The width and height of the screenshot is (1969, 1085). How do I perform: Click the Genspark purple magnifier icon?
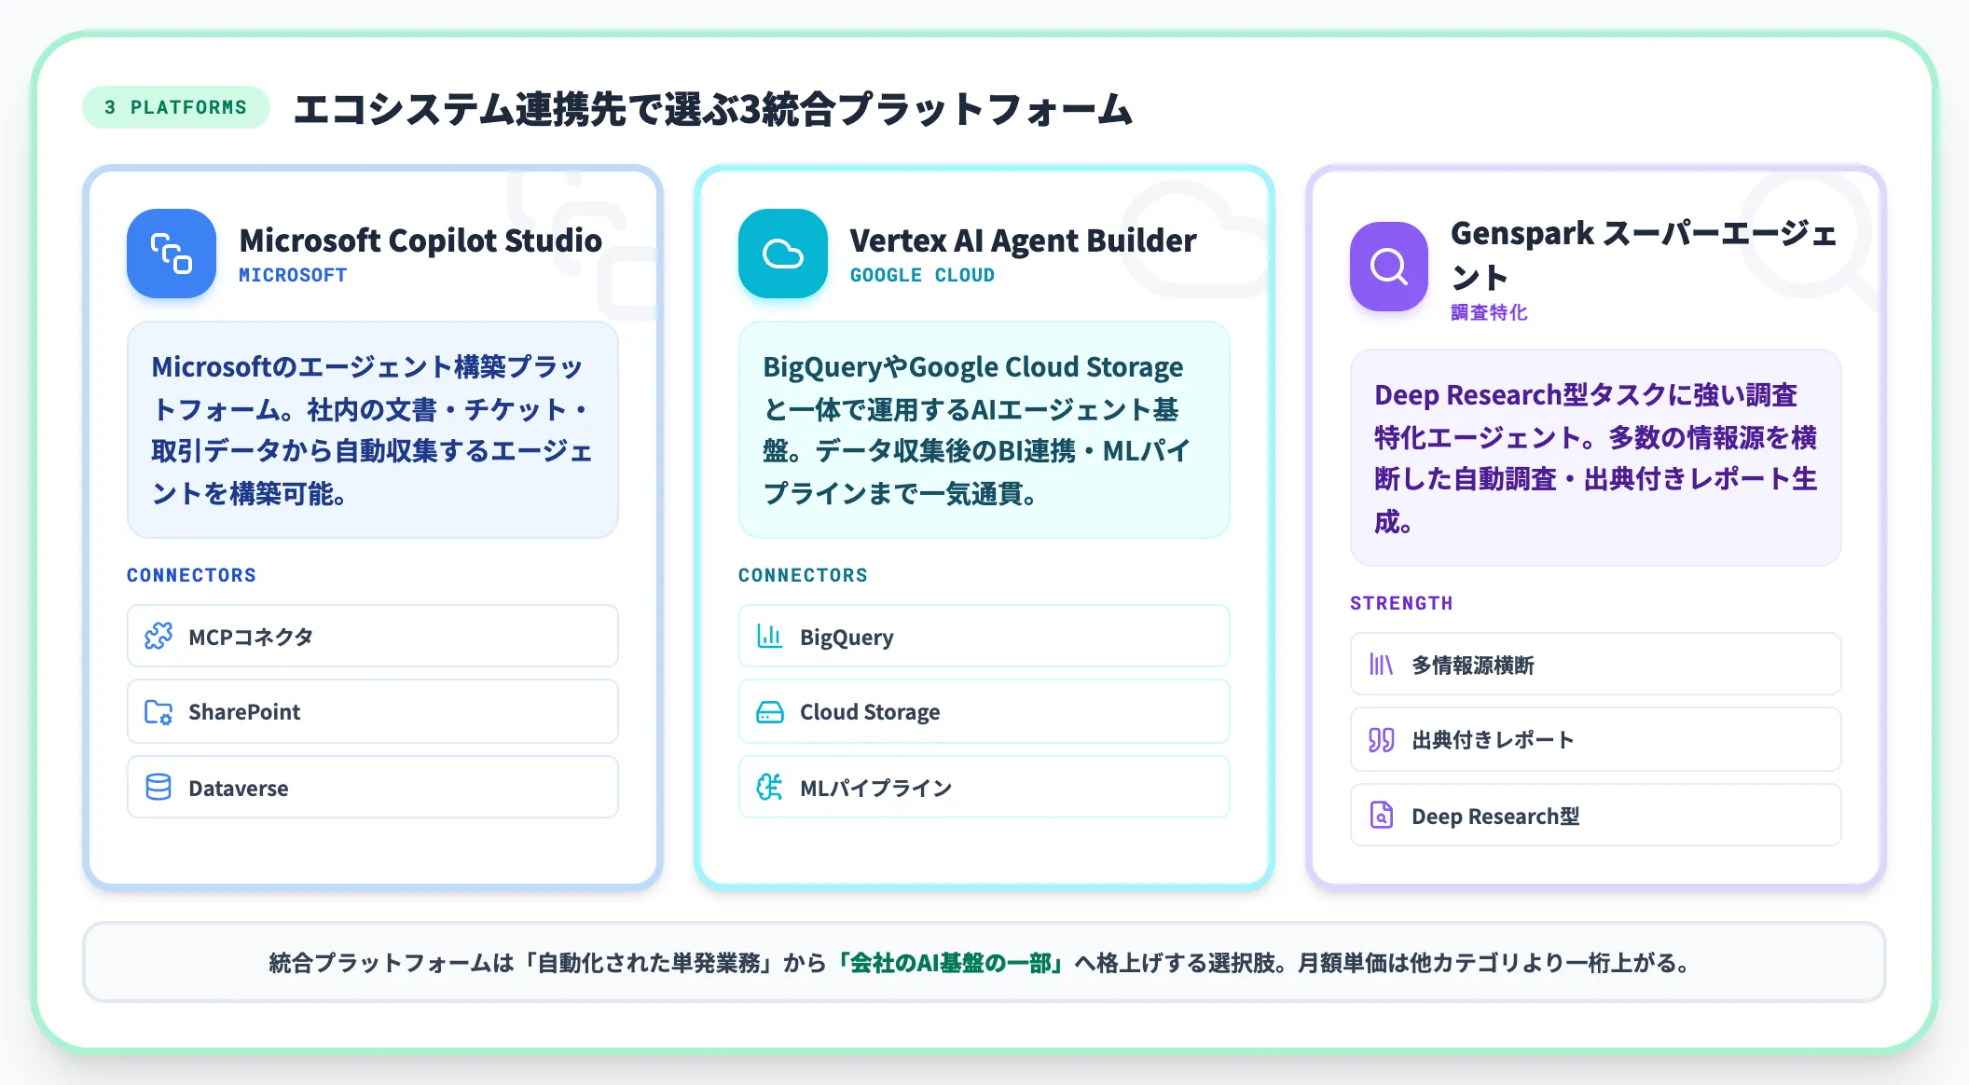point(1389,267)
